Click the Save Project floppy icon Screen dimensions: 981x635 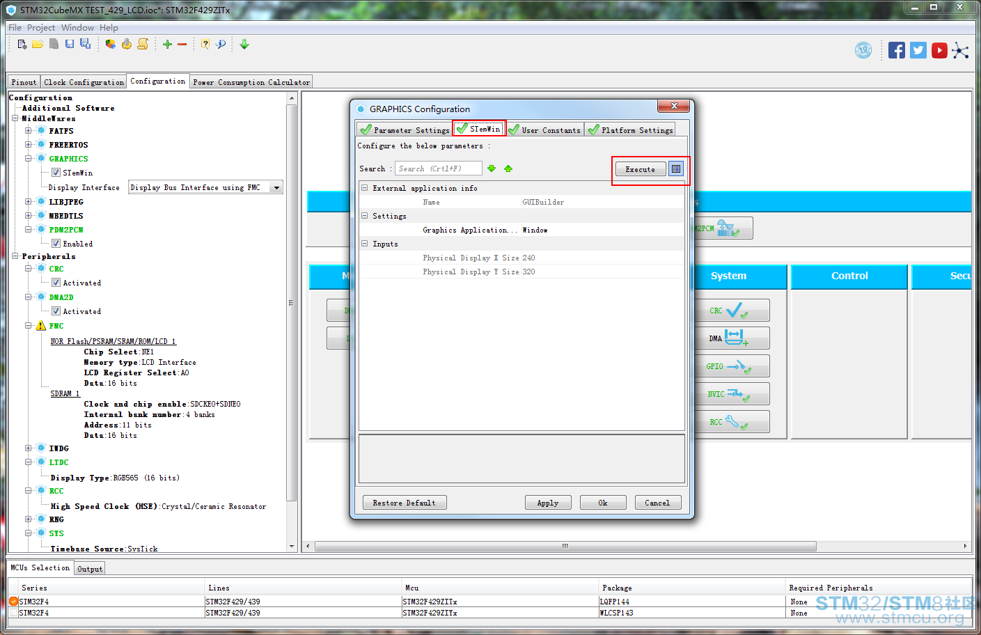click(70, 44)
